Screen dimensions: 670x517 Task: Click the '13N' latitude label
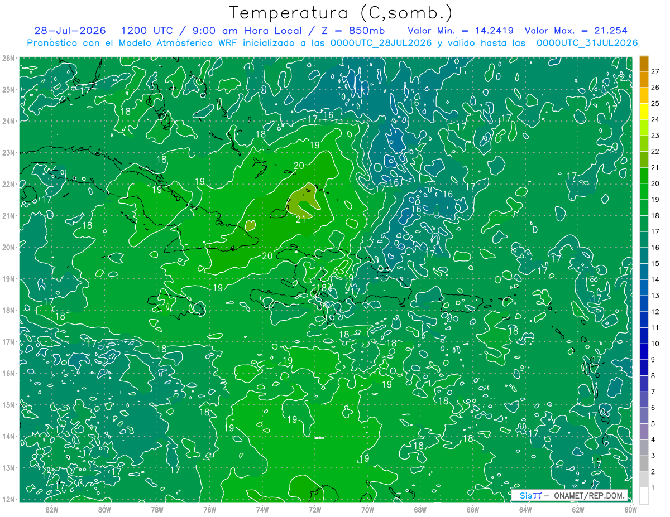pos(9,467)
